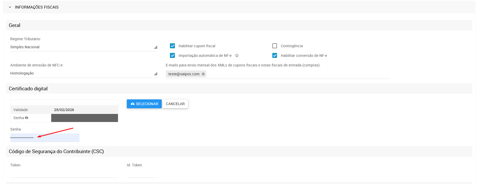Remove the teste@saipos.com email chip
The width and height of the screenshot is (481, 184).
203,74
